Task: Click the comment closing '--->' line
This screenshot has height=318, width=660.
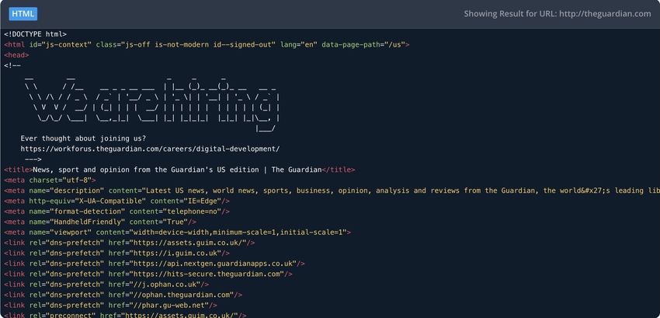Action: tap(33, 159)
